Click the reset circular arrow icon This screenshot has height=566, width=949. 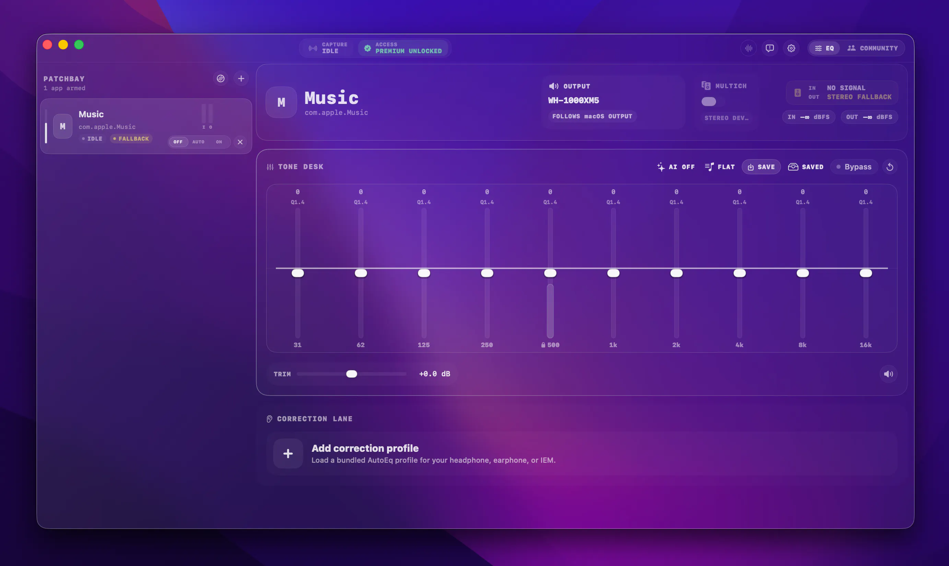click(890, 167)
